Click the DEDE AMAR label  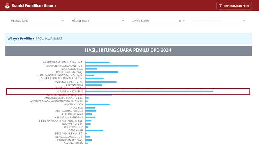76,130
